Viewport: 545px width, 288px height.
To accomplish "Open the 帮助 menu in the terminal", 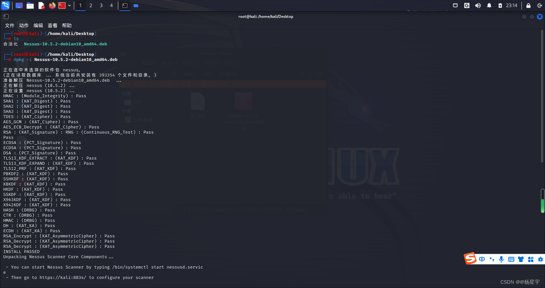I will tap(67, 26).
